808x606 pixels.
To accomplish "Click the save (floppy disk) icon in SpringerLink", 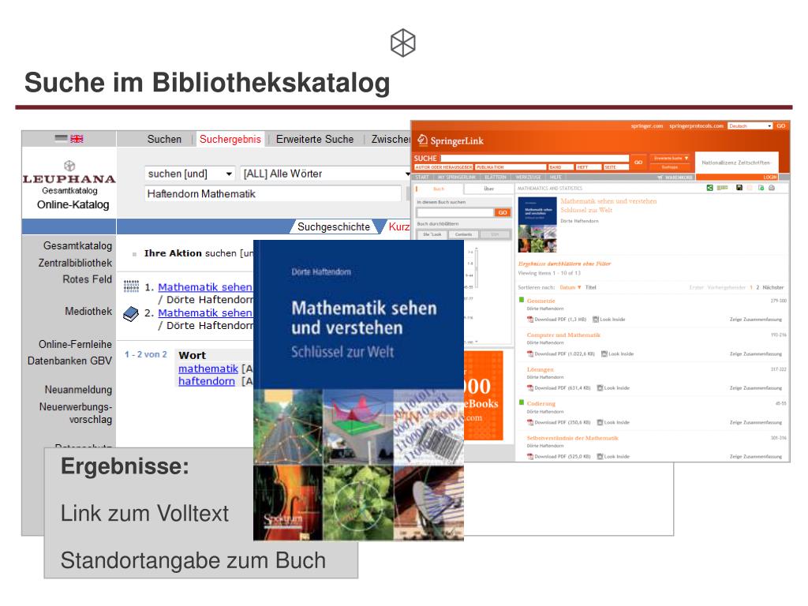I will (739, 188).
